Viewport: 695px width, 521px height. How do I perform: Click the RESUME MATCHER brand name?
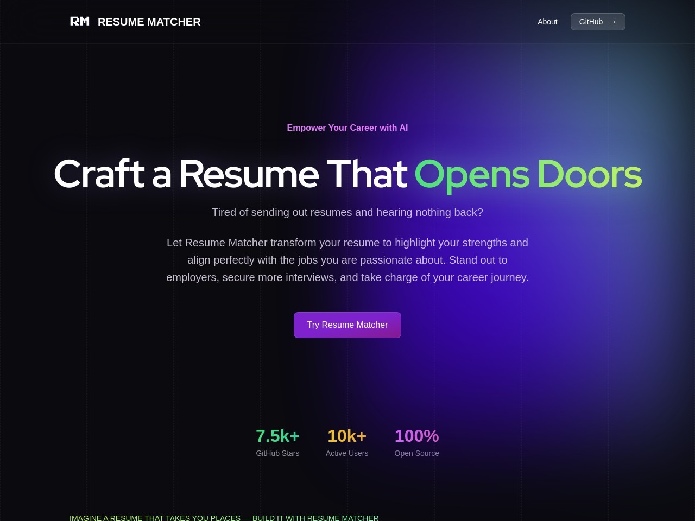[149, 22]
